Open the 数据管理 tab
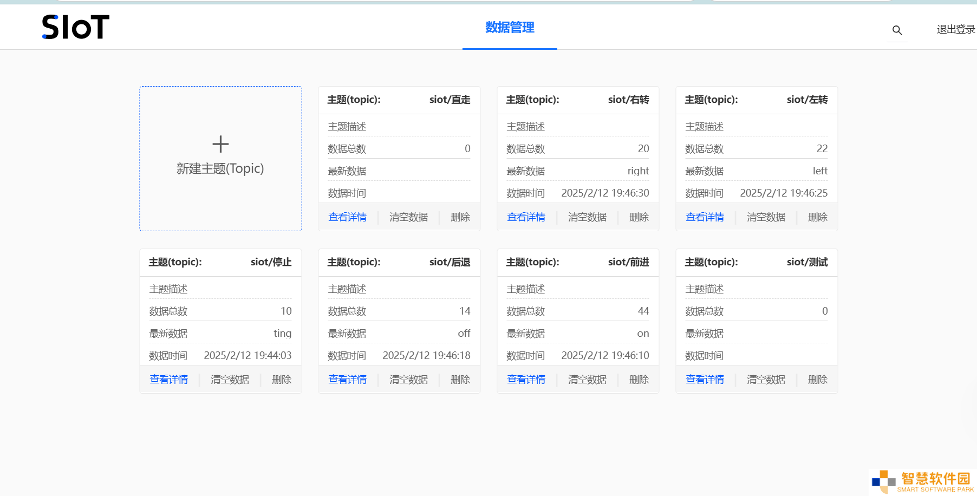 click(510, 27)
